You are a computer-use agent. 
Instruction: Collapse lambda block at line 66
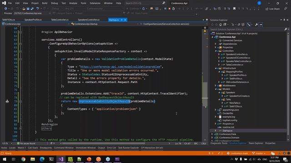[x=20, y=51]
